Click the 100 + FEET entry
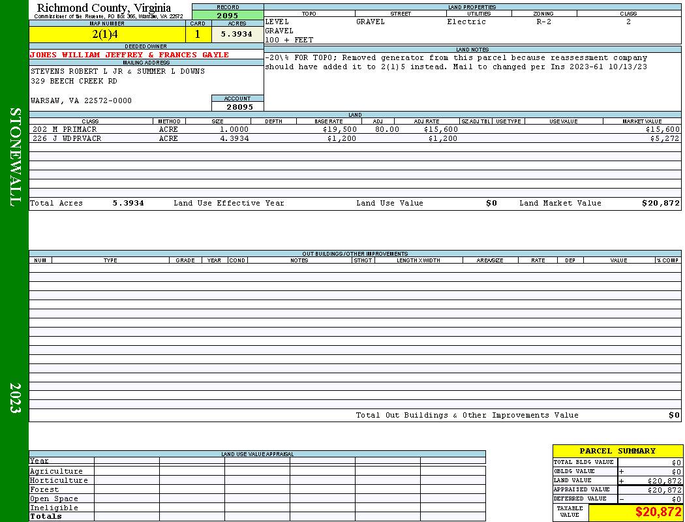The image size is (685, 522). (x=289, y=40)
